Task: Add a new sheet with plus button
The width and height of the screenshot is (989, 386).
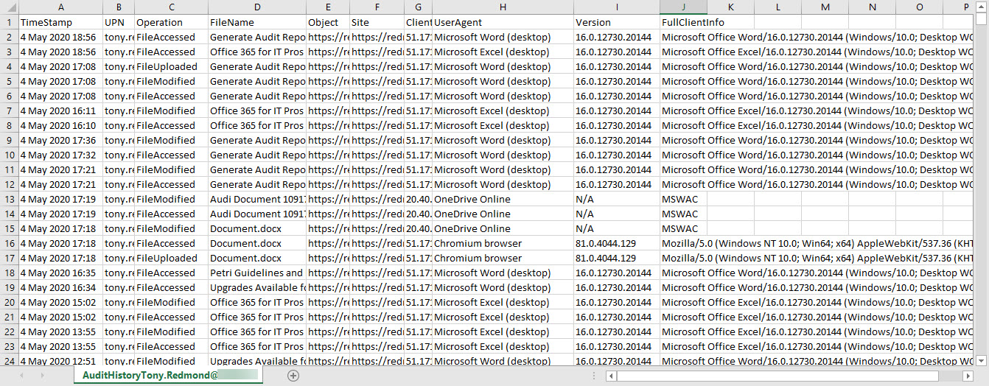Action: (293, 376)
